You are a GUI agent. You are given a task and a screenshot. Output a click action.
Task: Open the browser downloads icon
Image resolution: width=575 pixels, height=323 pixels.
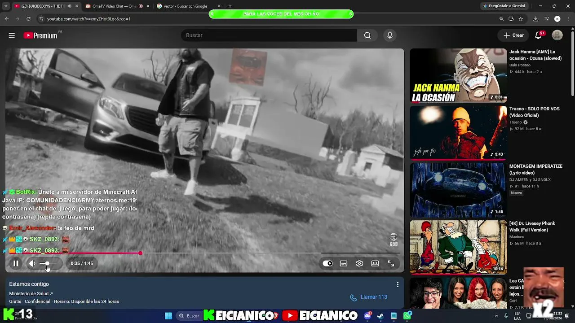[x=535, y=19]
